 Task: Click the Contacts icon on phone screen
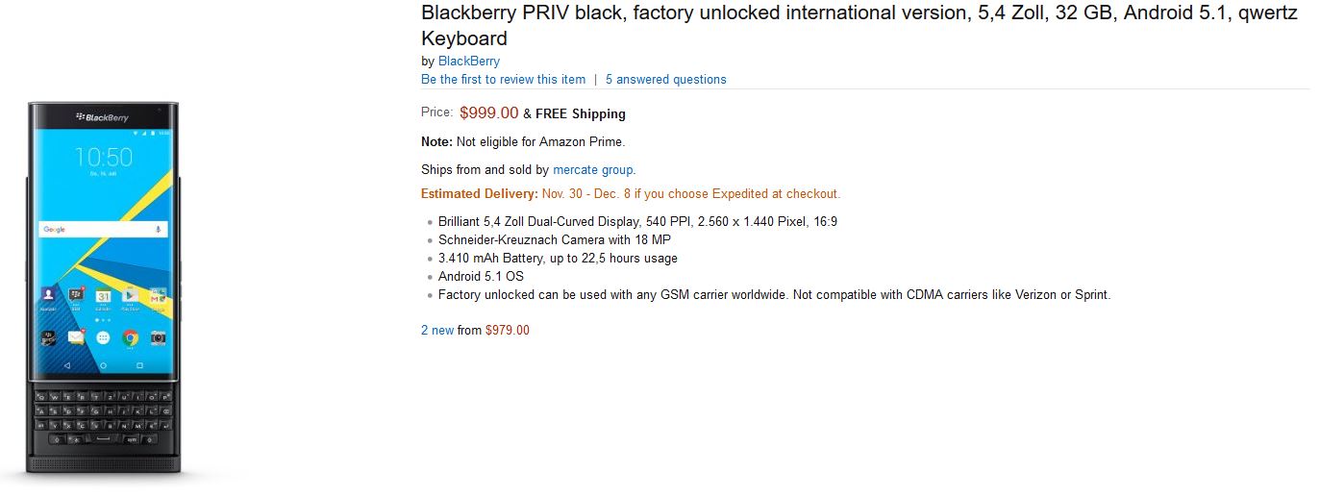coord(48,294)
